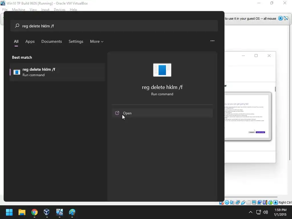Open File Explorer from the taskbar

(22, 212)
